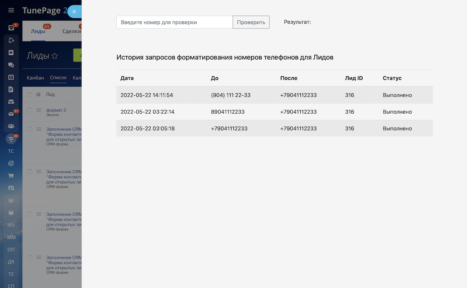Open the CRM funnel icon in sidebar

(x=11, y=139)
